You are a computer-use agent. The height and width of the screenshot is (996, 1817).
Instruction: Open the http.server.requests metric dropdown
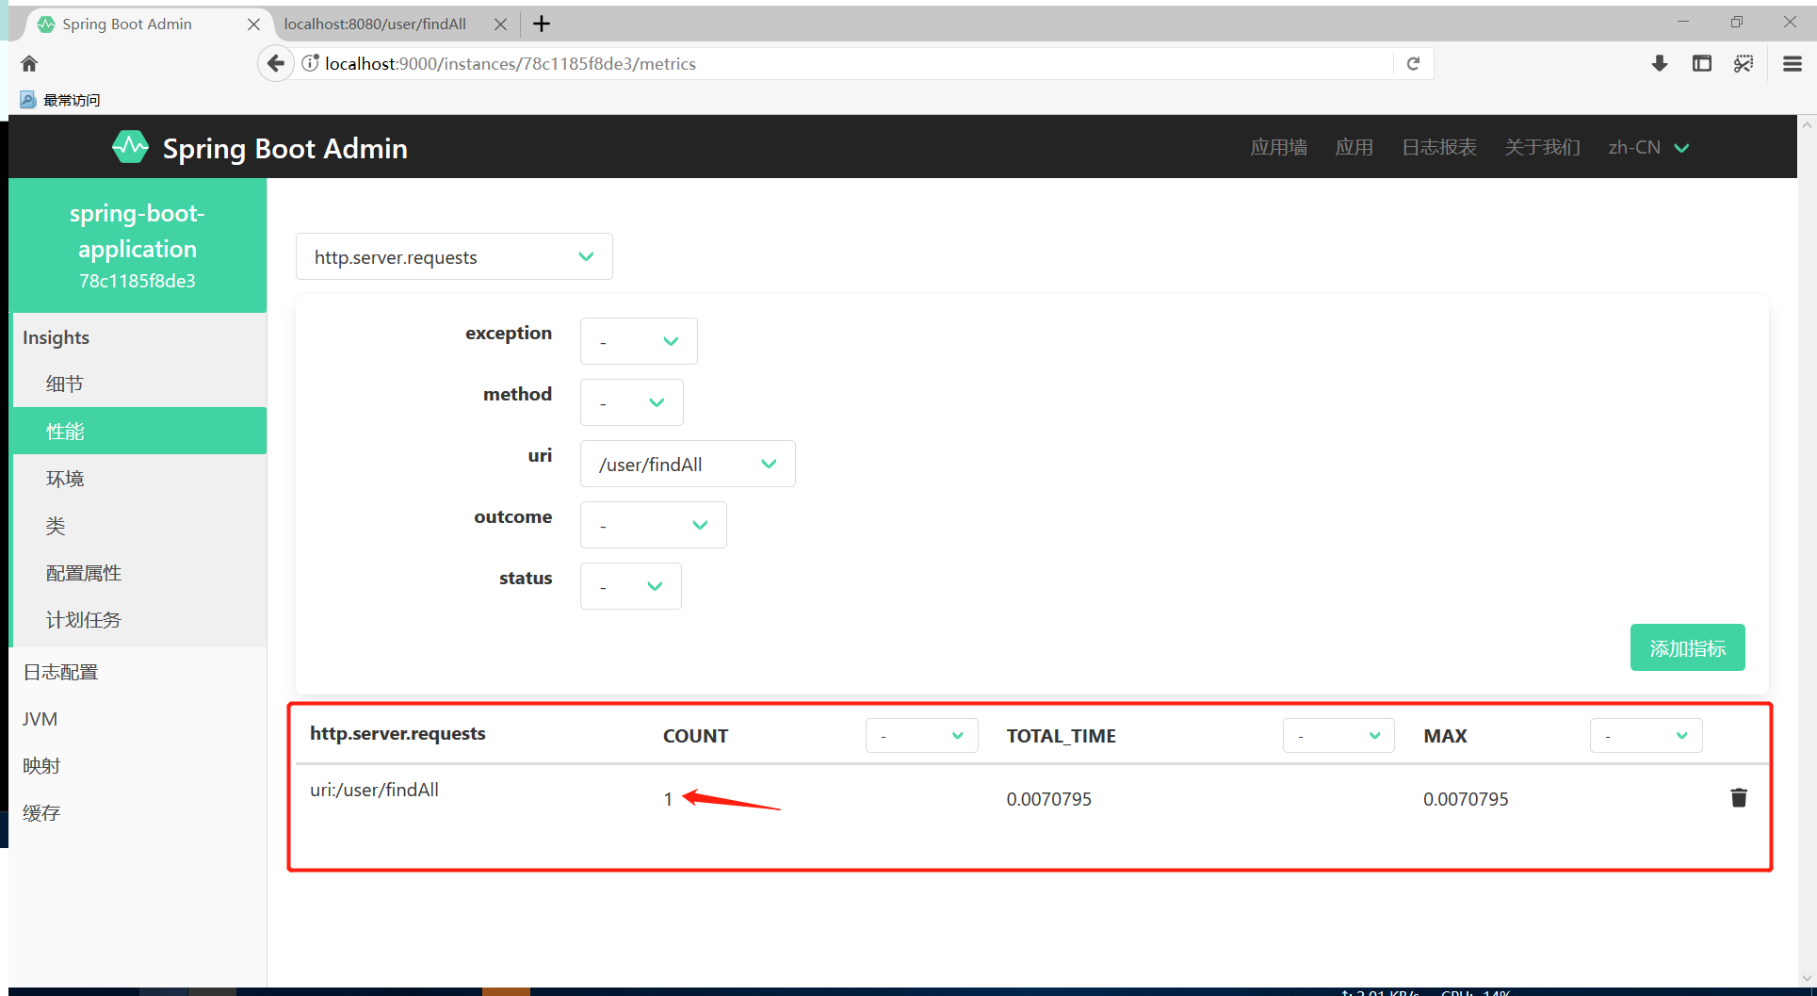tap(454, 256)
